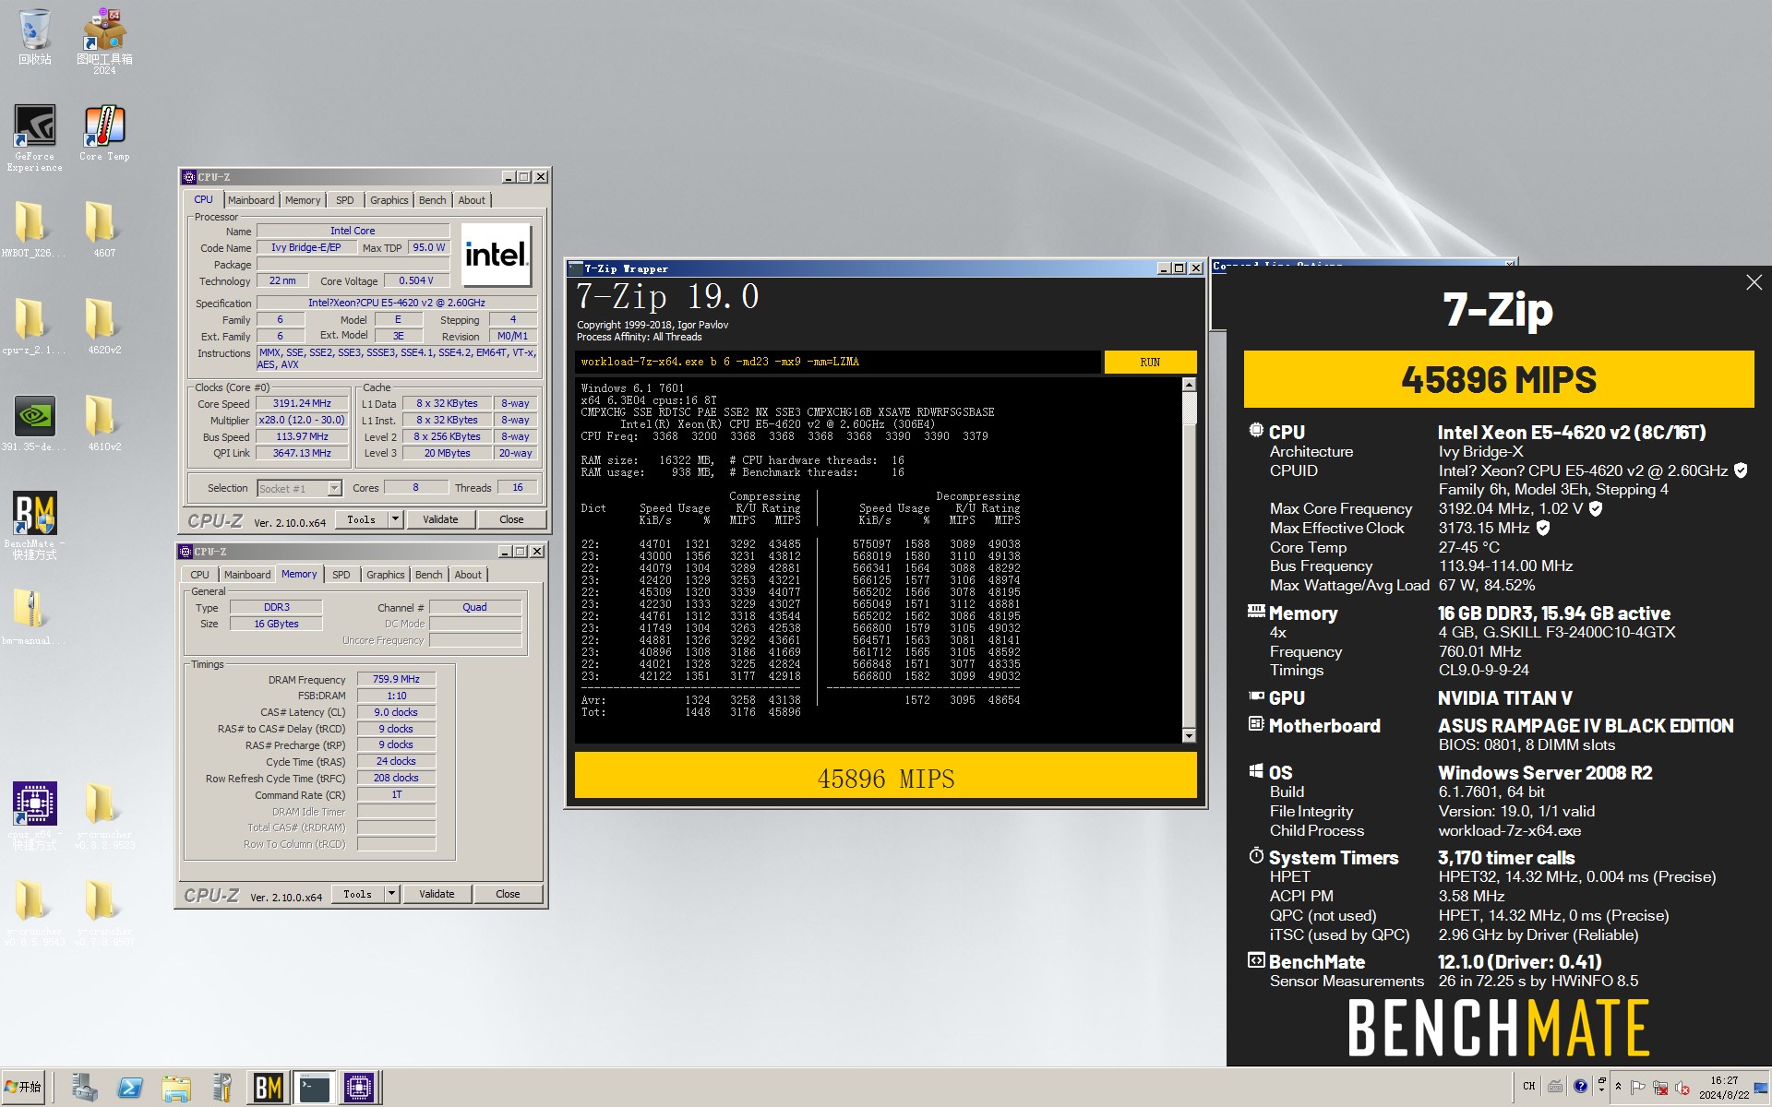
Task: Open Graphics tab in upper CPU-Z window
Action: (x=389, y=200)
